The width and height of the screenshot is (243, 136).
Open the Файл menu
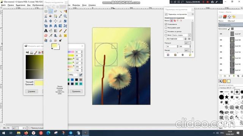[x=3, y=5]
